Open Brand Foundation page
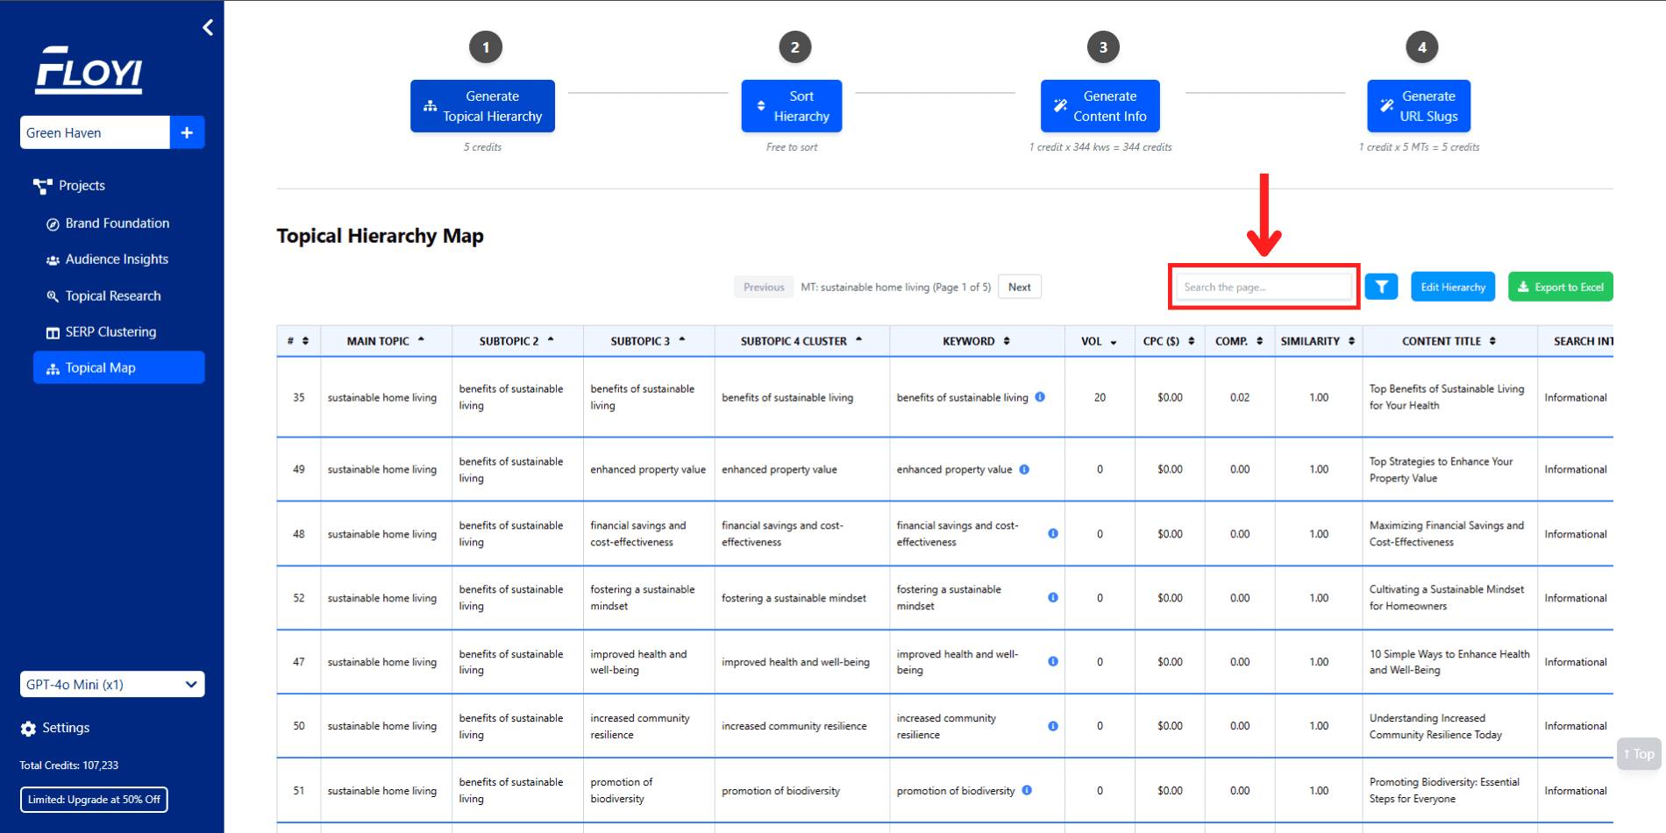The width and height of the screenshot is (1666, 833). pyautogui.click(x=108, y=224)
